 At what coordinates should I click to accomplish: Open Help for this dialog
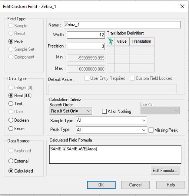pos(170,185)
